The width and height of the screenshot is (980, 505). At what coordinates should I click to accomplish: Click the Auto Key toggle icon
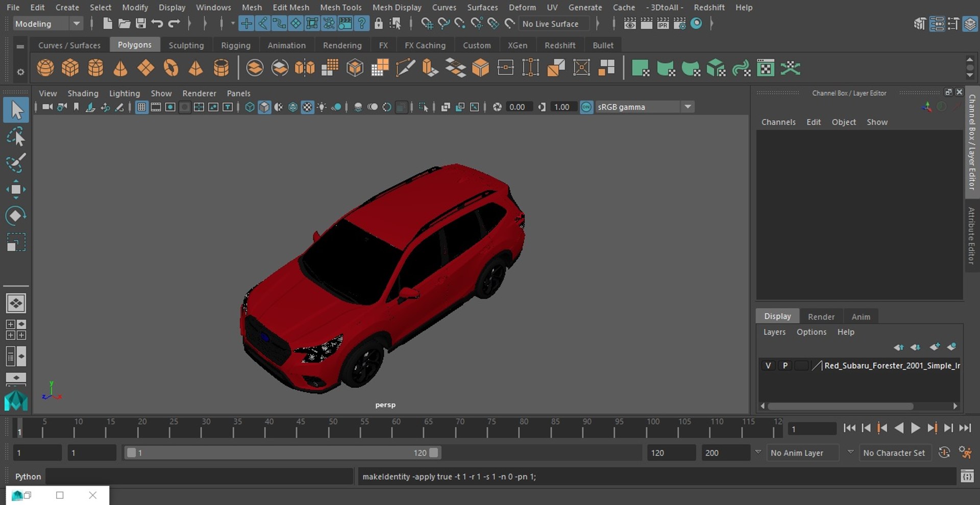pyautogui.click(x=944, y=453)
